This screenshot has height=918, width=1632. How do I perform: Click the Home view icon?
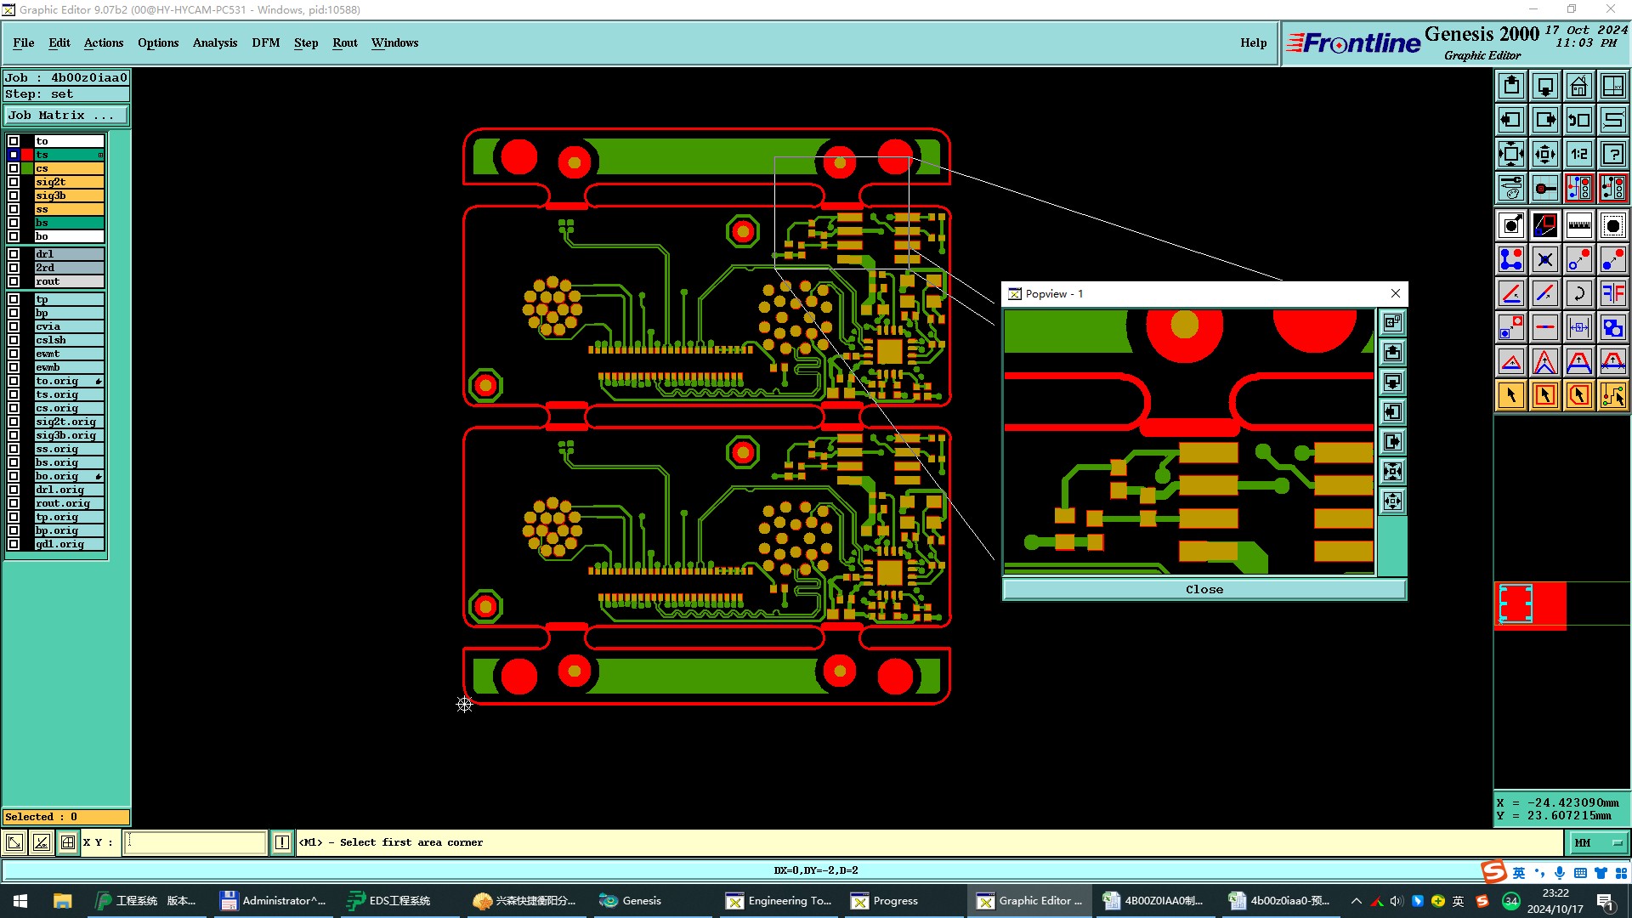pyautogui.click(x=1578, y=86)
